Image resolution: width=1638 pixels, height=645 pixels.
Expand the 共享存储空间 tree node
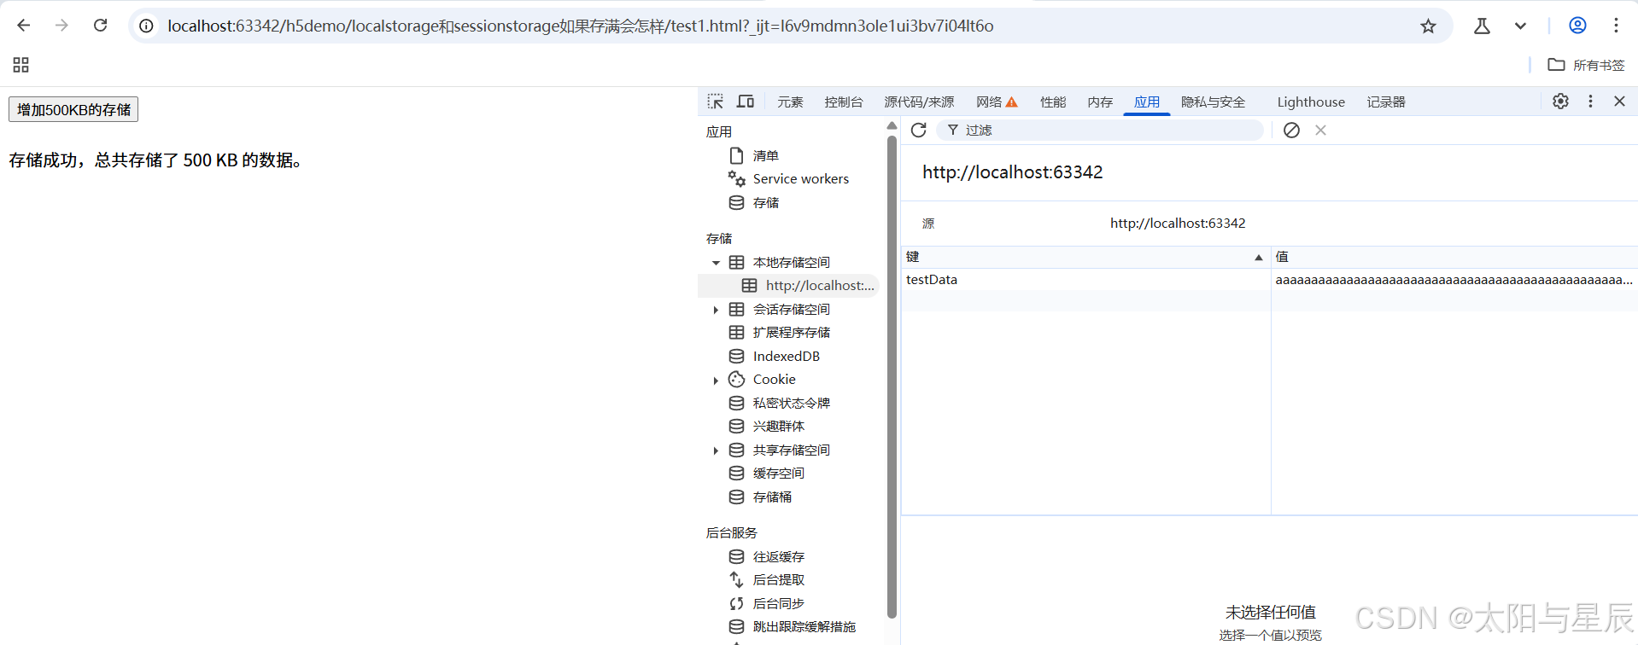pos(716,450)
